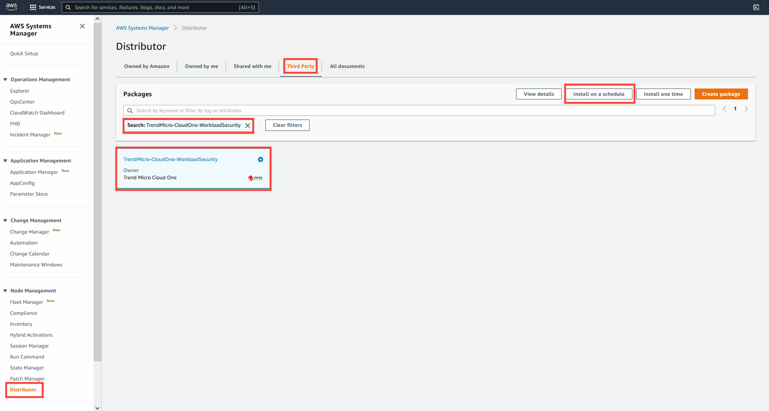Open Session Manager in the sidebar
This screenshot has width=769, height=411.
point(30,346)
